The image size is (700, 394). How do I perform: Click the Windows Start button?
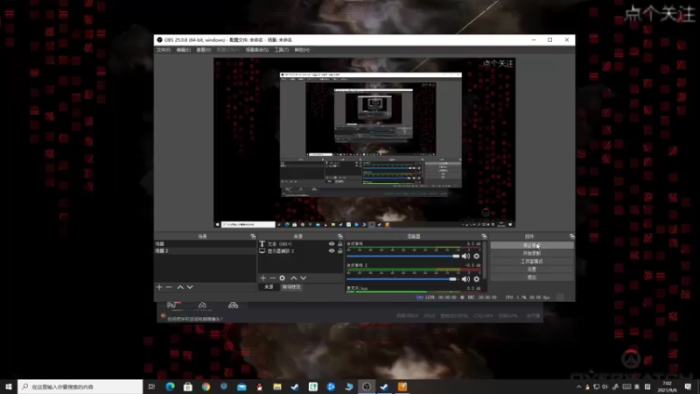point(9,386)
